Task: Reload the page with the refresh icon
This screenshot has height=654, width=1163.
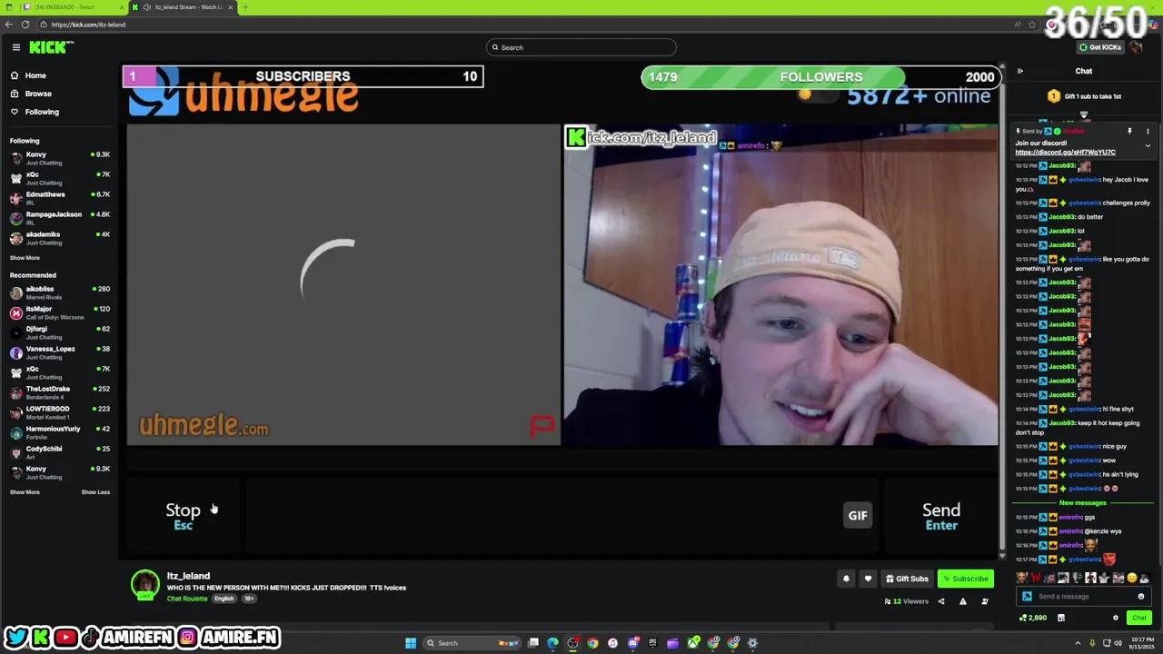Action: tap(25, 25)
